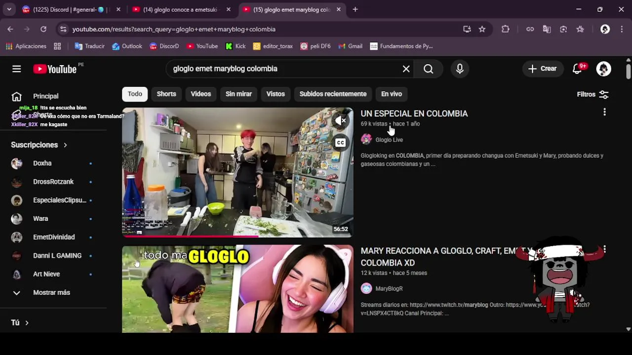
Task: Open the Fundamentos de Py bookmark
Action: [x=401, y=46]
